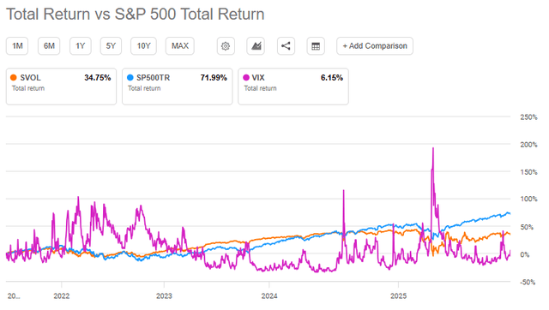Click the VIX total return card
The width and height of the screenshot is (549, 310).
[293, 86]
